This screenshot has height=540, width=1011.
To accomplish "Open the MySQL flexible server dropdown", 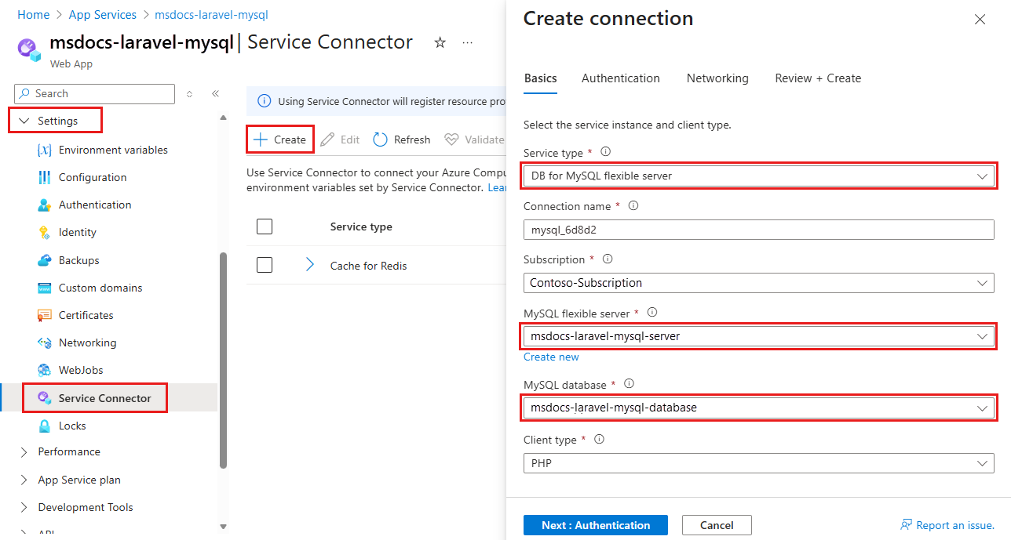I will click(759, 336).
